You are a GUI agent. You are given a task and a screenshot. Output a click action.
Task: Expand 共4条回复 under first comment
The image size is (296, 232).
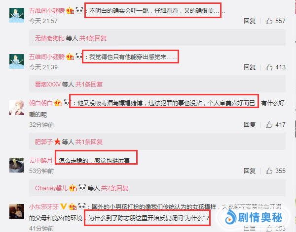93,38
